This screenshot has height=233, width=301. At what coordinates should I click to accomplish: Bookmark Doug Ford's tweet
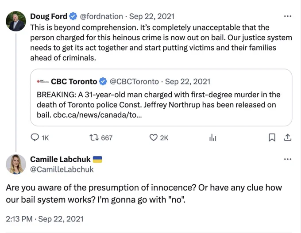272,138
